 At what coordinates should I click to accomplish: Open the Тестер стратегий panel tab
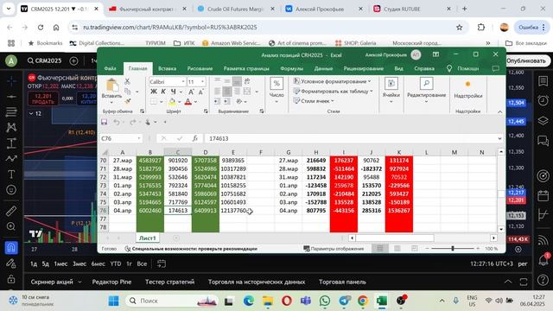(169, 282)
